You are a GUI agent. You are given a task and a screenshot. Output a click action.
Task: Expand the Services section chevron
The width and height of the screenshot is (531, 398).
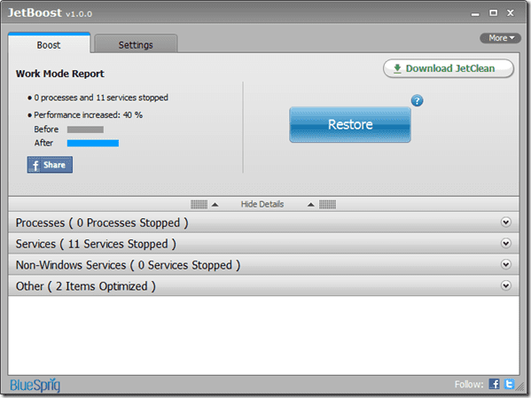click(x=506, y=243)
